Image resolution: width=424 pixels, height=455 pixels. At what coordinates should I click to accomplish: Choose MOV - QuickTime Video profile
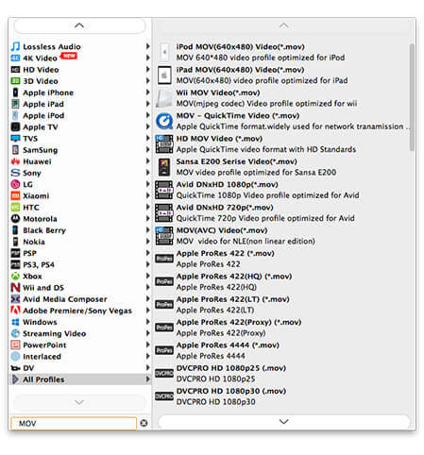(x=281, y=121)
